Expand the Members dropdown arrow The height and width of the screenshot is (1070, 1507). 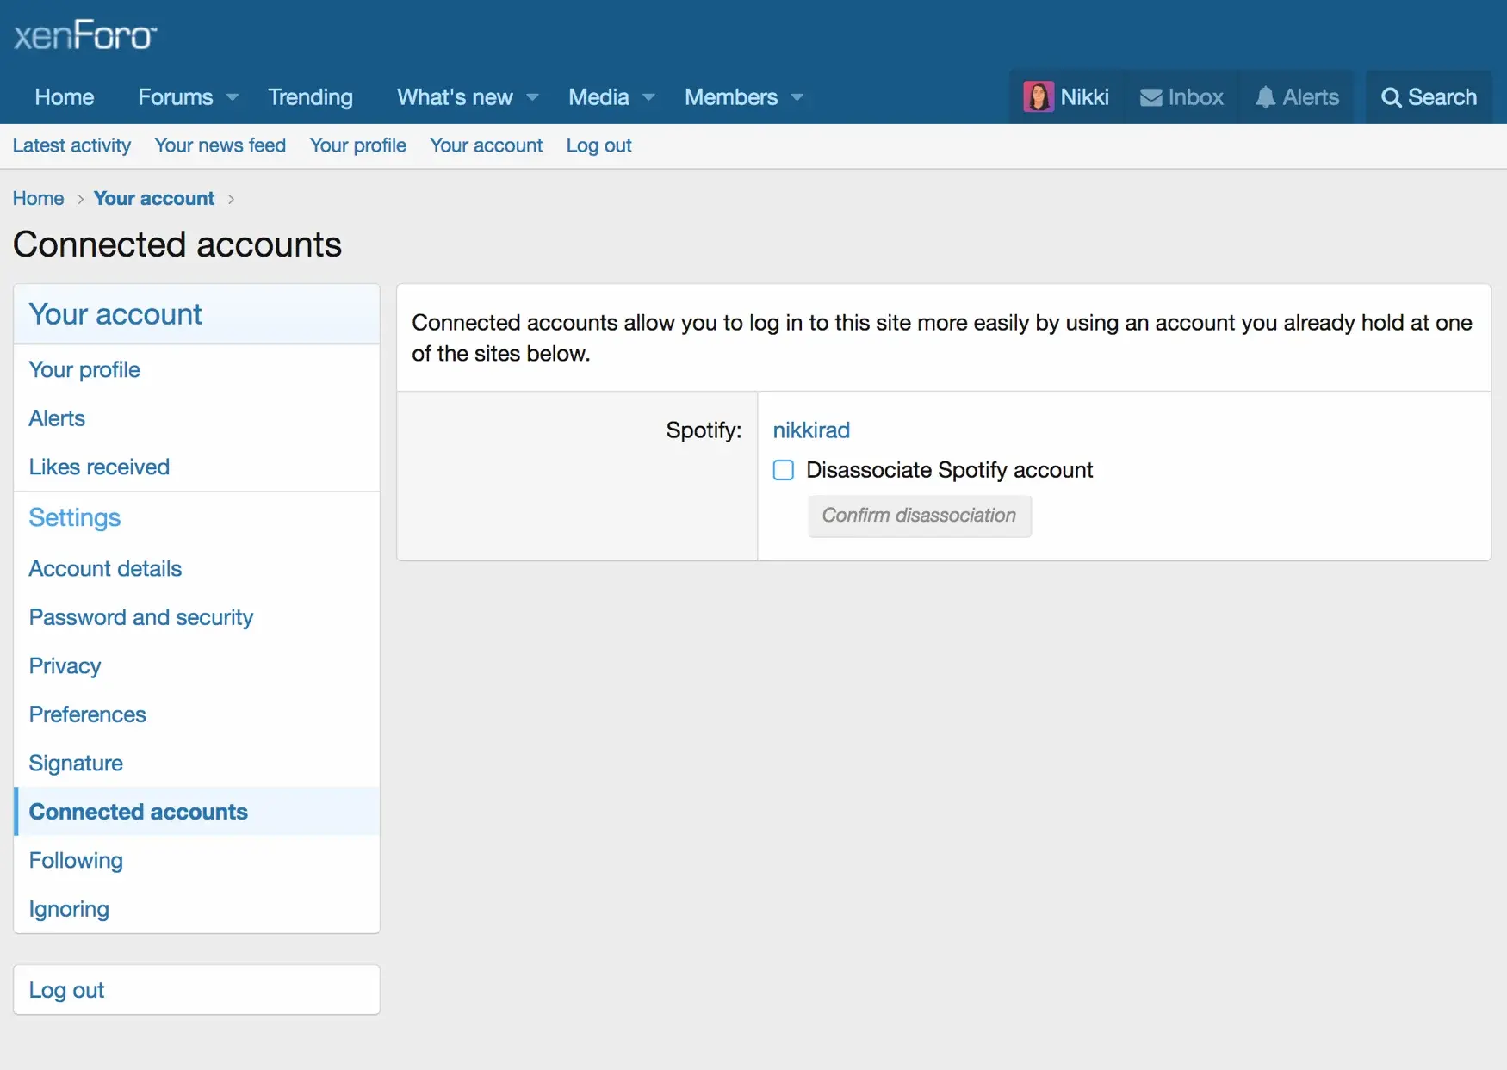[797, 97]
